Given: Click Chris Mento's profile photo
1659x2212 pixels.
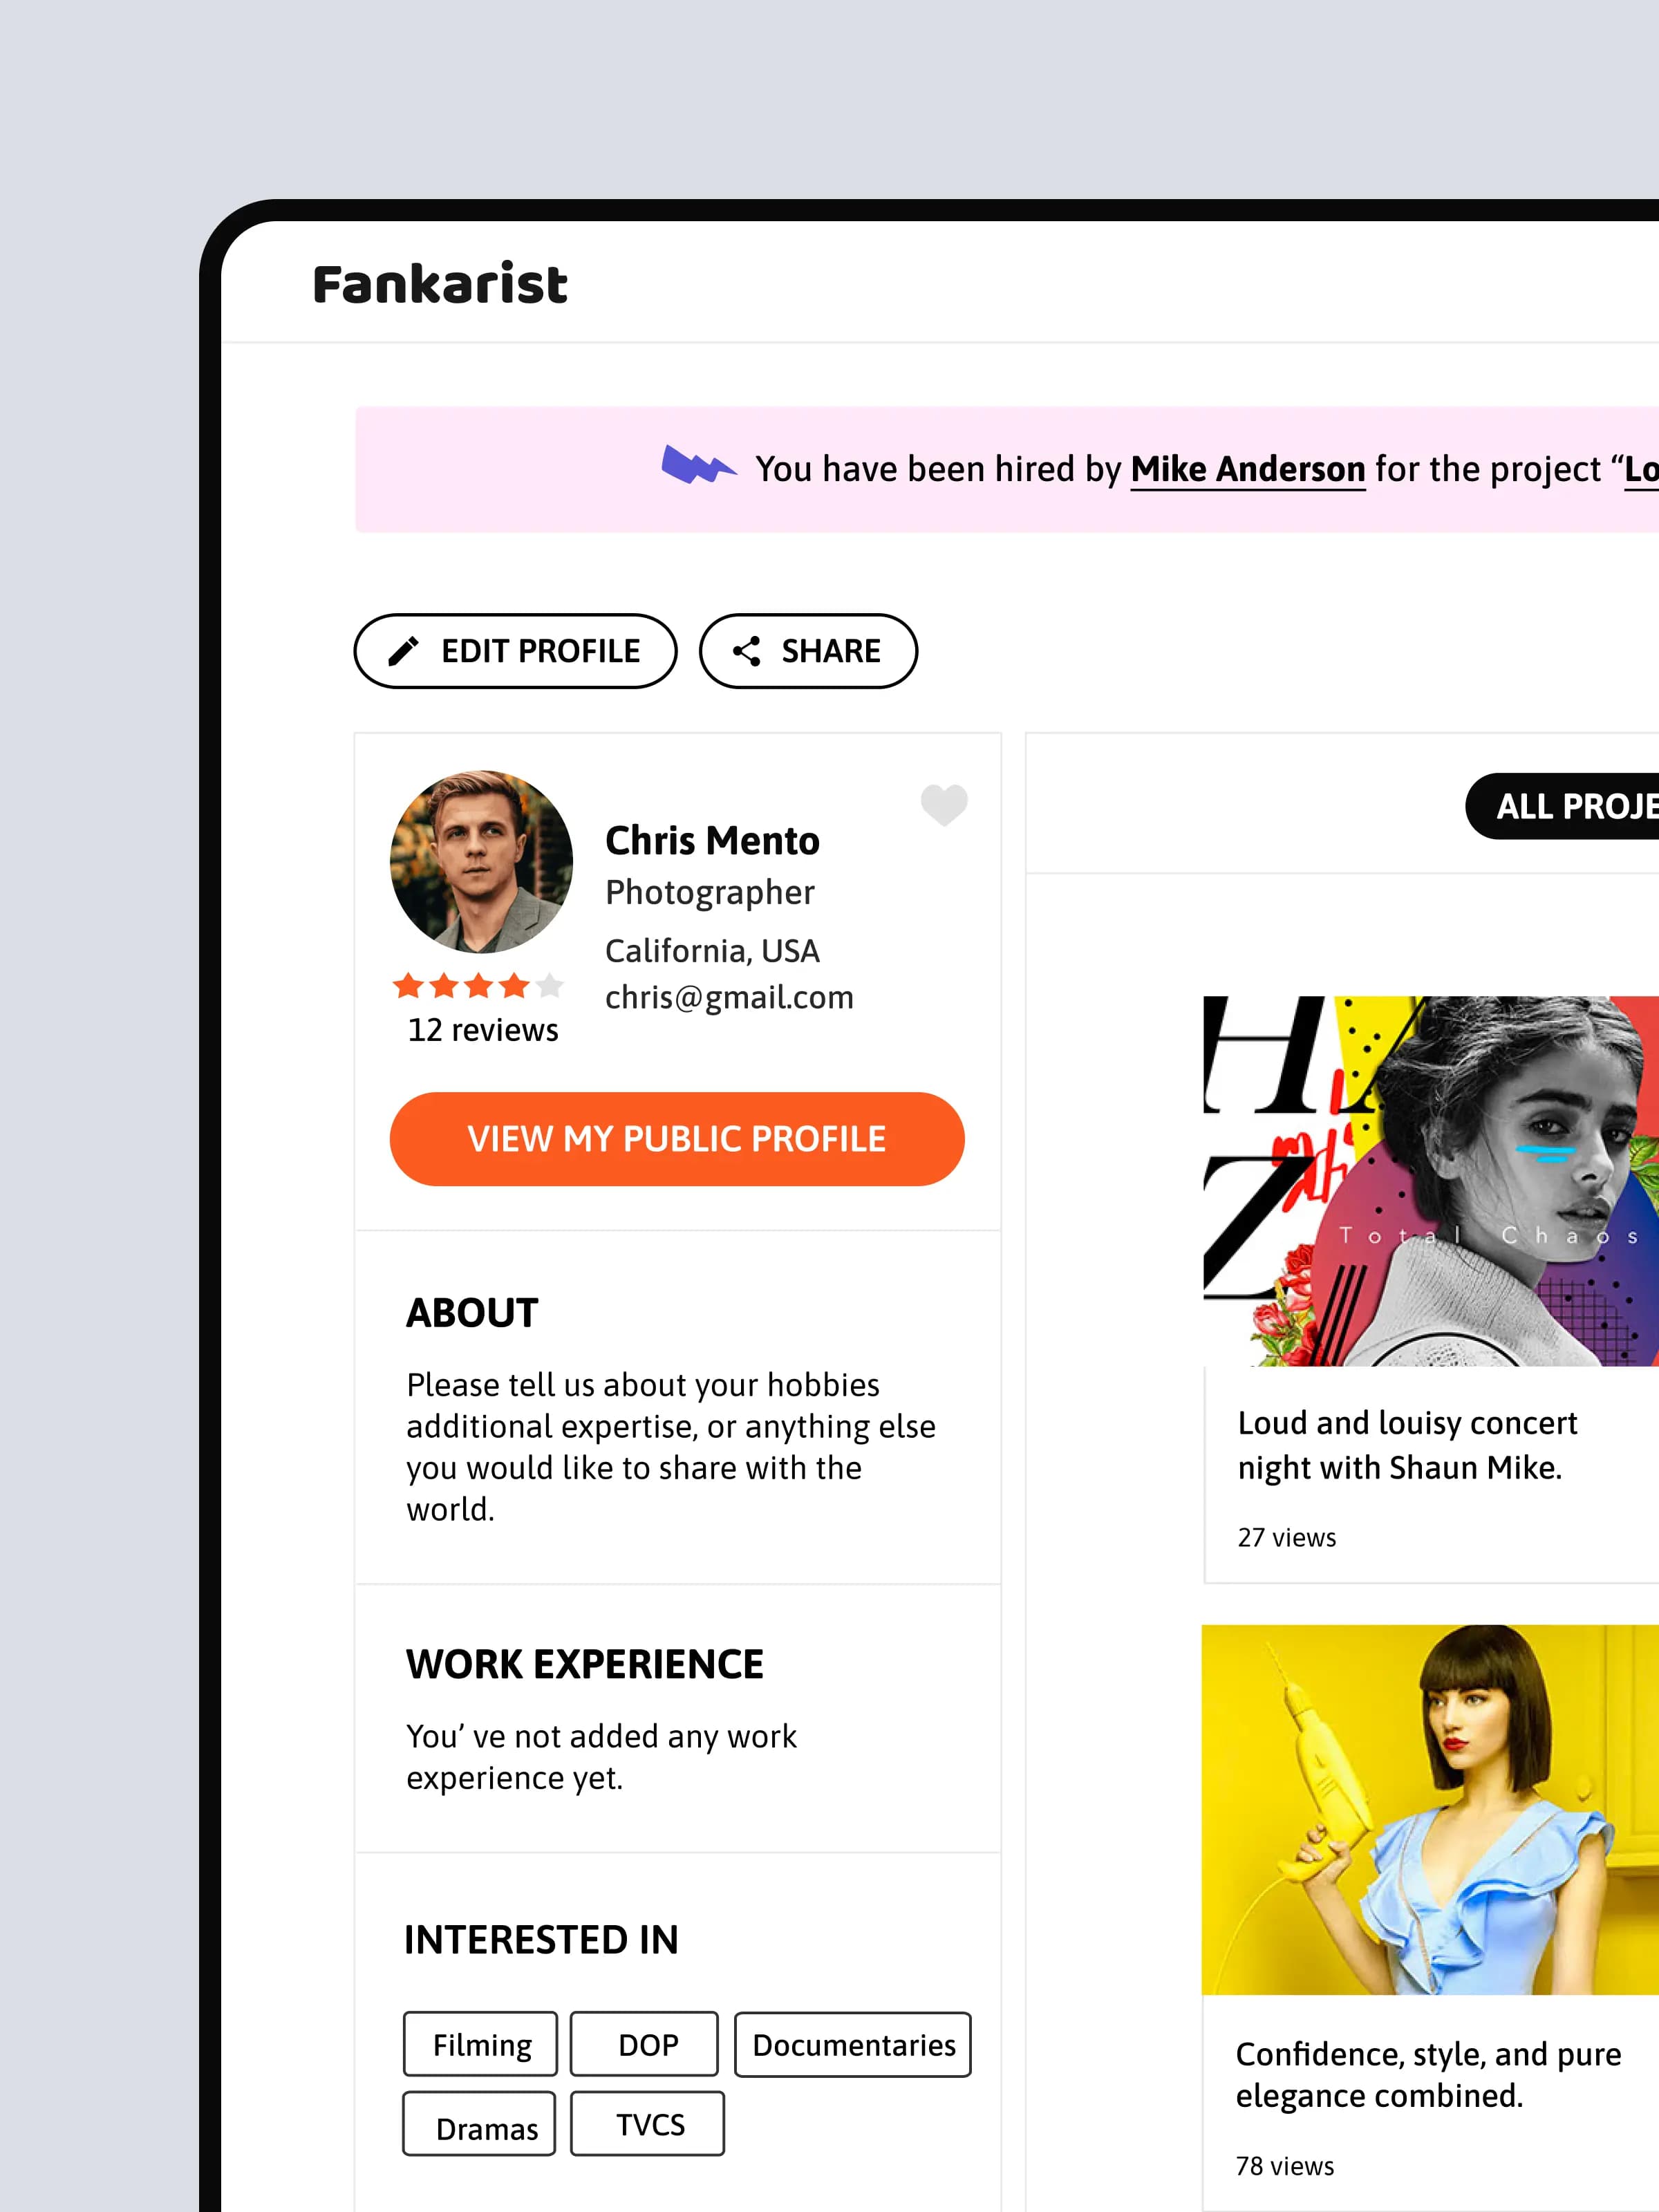Looking at the screenshot, I should coord(481,861).
